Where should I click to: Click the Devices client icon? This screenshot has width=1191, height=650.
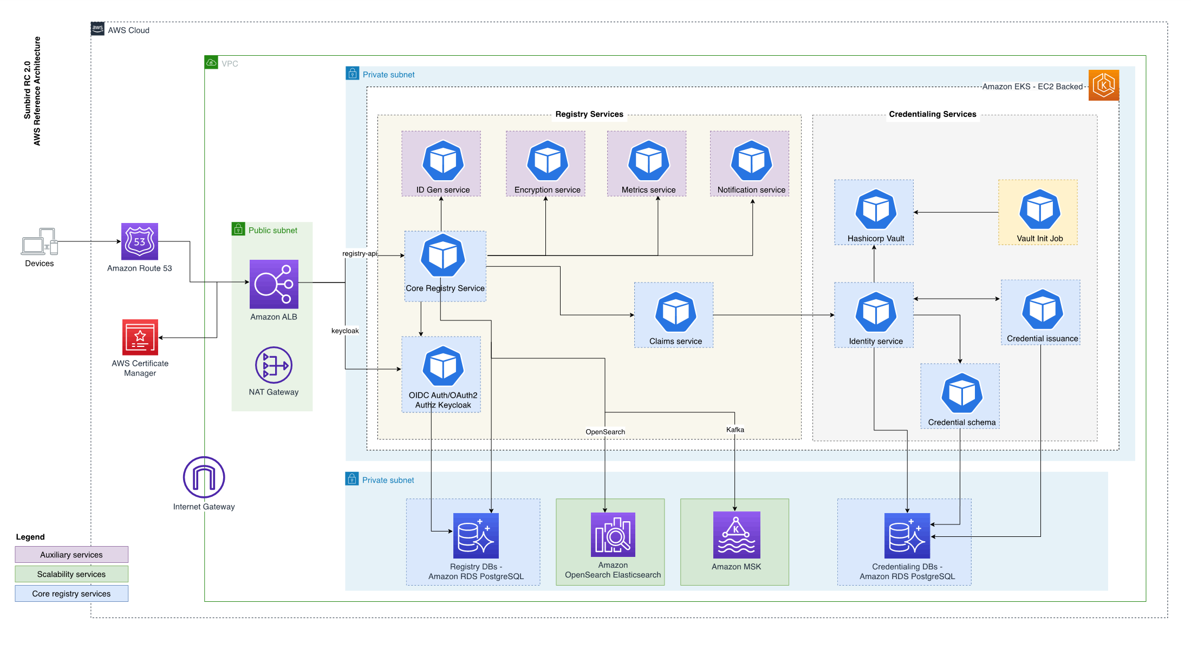[x=39, y=241]
